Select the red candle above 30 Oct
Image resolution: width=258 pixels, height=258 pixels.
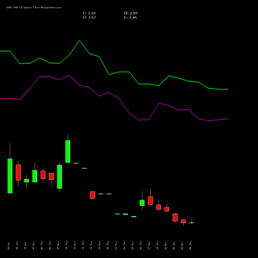tap(18, 172)
